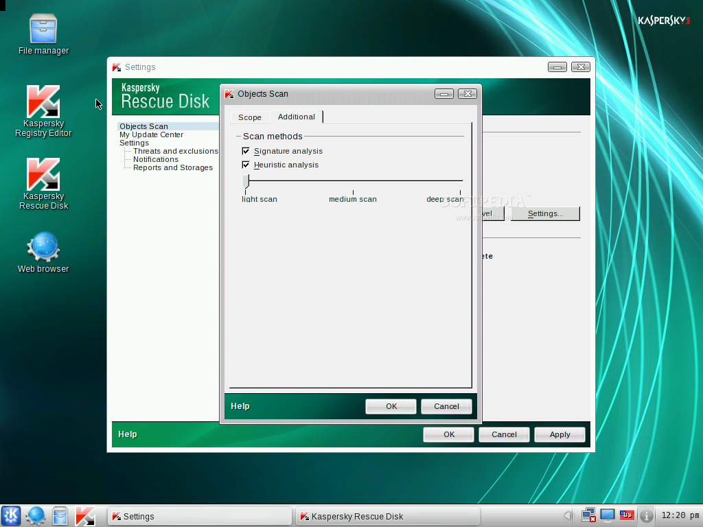Select Reports and Storages tree item
Screen dimensions: 703x527
click(x=172, y=167)
